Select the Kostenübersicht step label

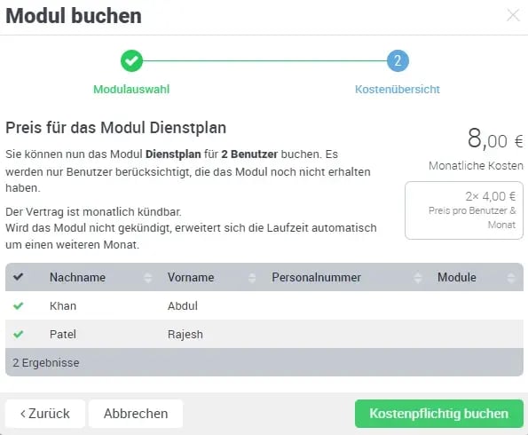398,90
